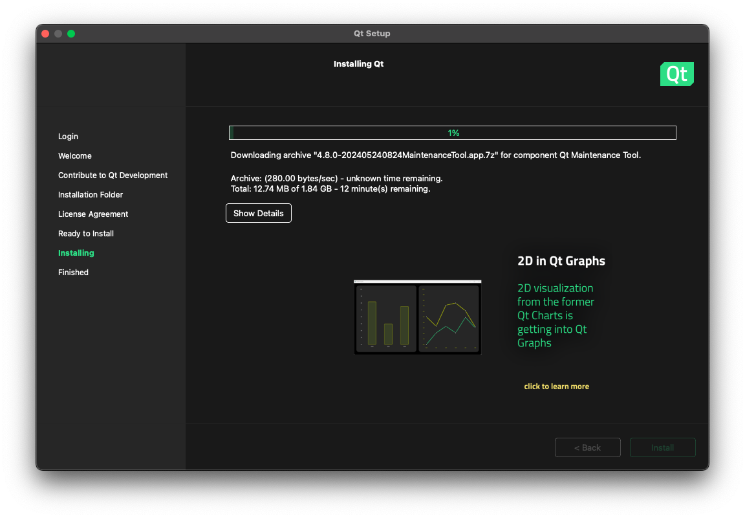
Task: Click the '2D in Qt Graphs' heading
Action: click(x=561, y=261)
